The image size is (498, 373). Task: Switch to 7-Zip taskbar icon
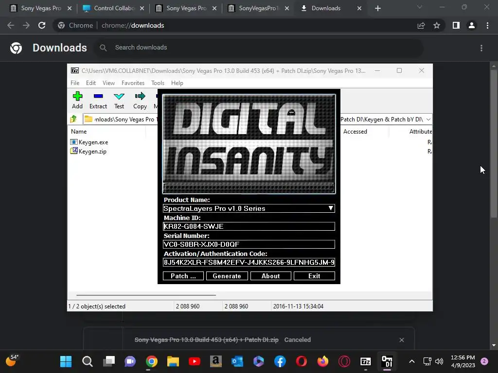coord(366,361)
